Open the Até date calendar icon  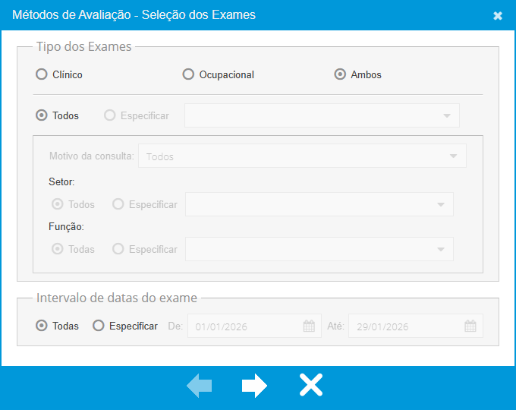(x=470, y=326)
